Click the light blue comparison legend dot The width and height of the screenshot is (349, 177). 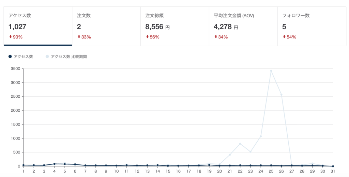coord(47,57)
